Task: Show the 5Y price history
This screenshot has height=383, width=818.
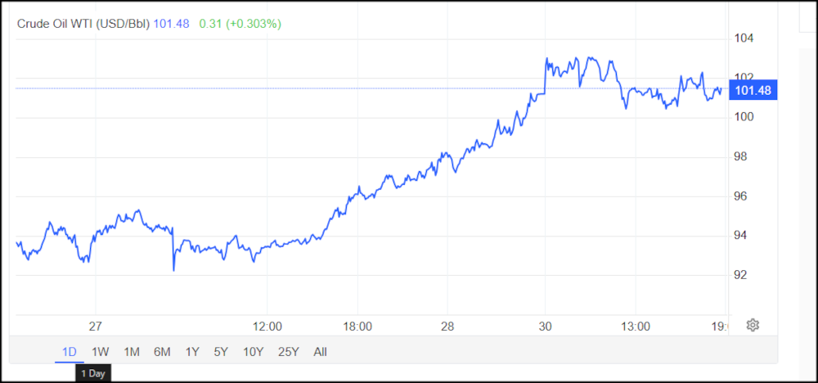Action: [x=221, y=352]
